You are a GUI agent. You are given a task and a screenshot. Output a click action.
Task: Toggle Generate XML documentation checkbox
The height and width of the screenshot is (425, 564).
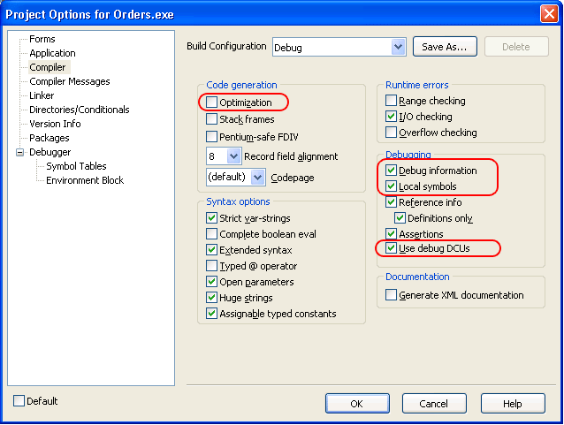coord(392,295)
